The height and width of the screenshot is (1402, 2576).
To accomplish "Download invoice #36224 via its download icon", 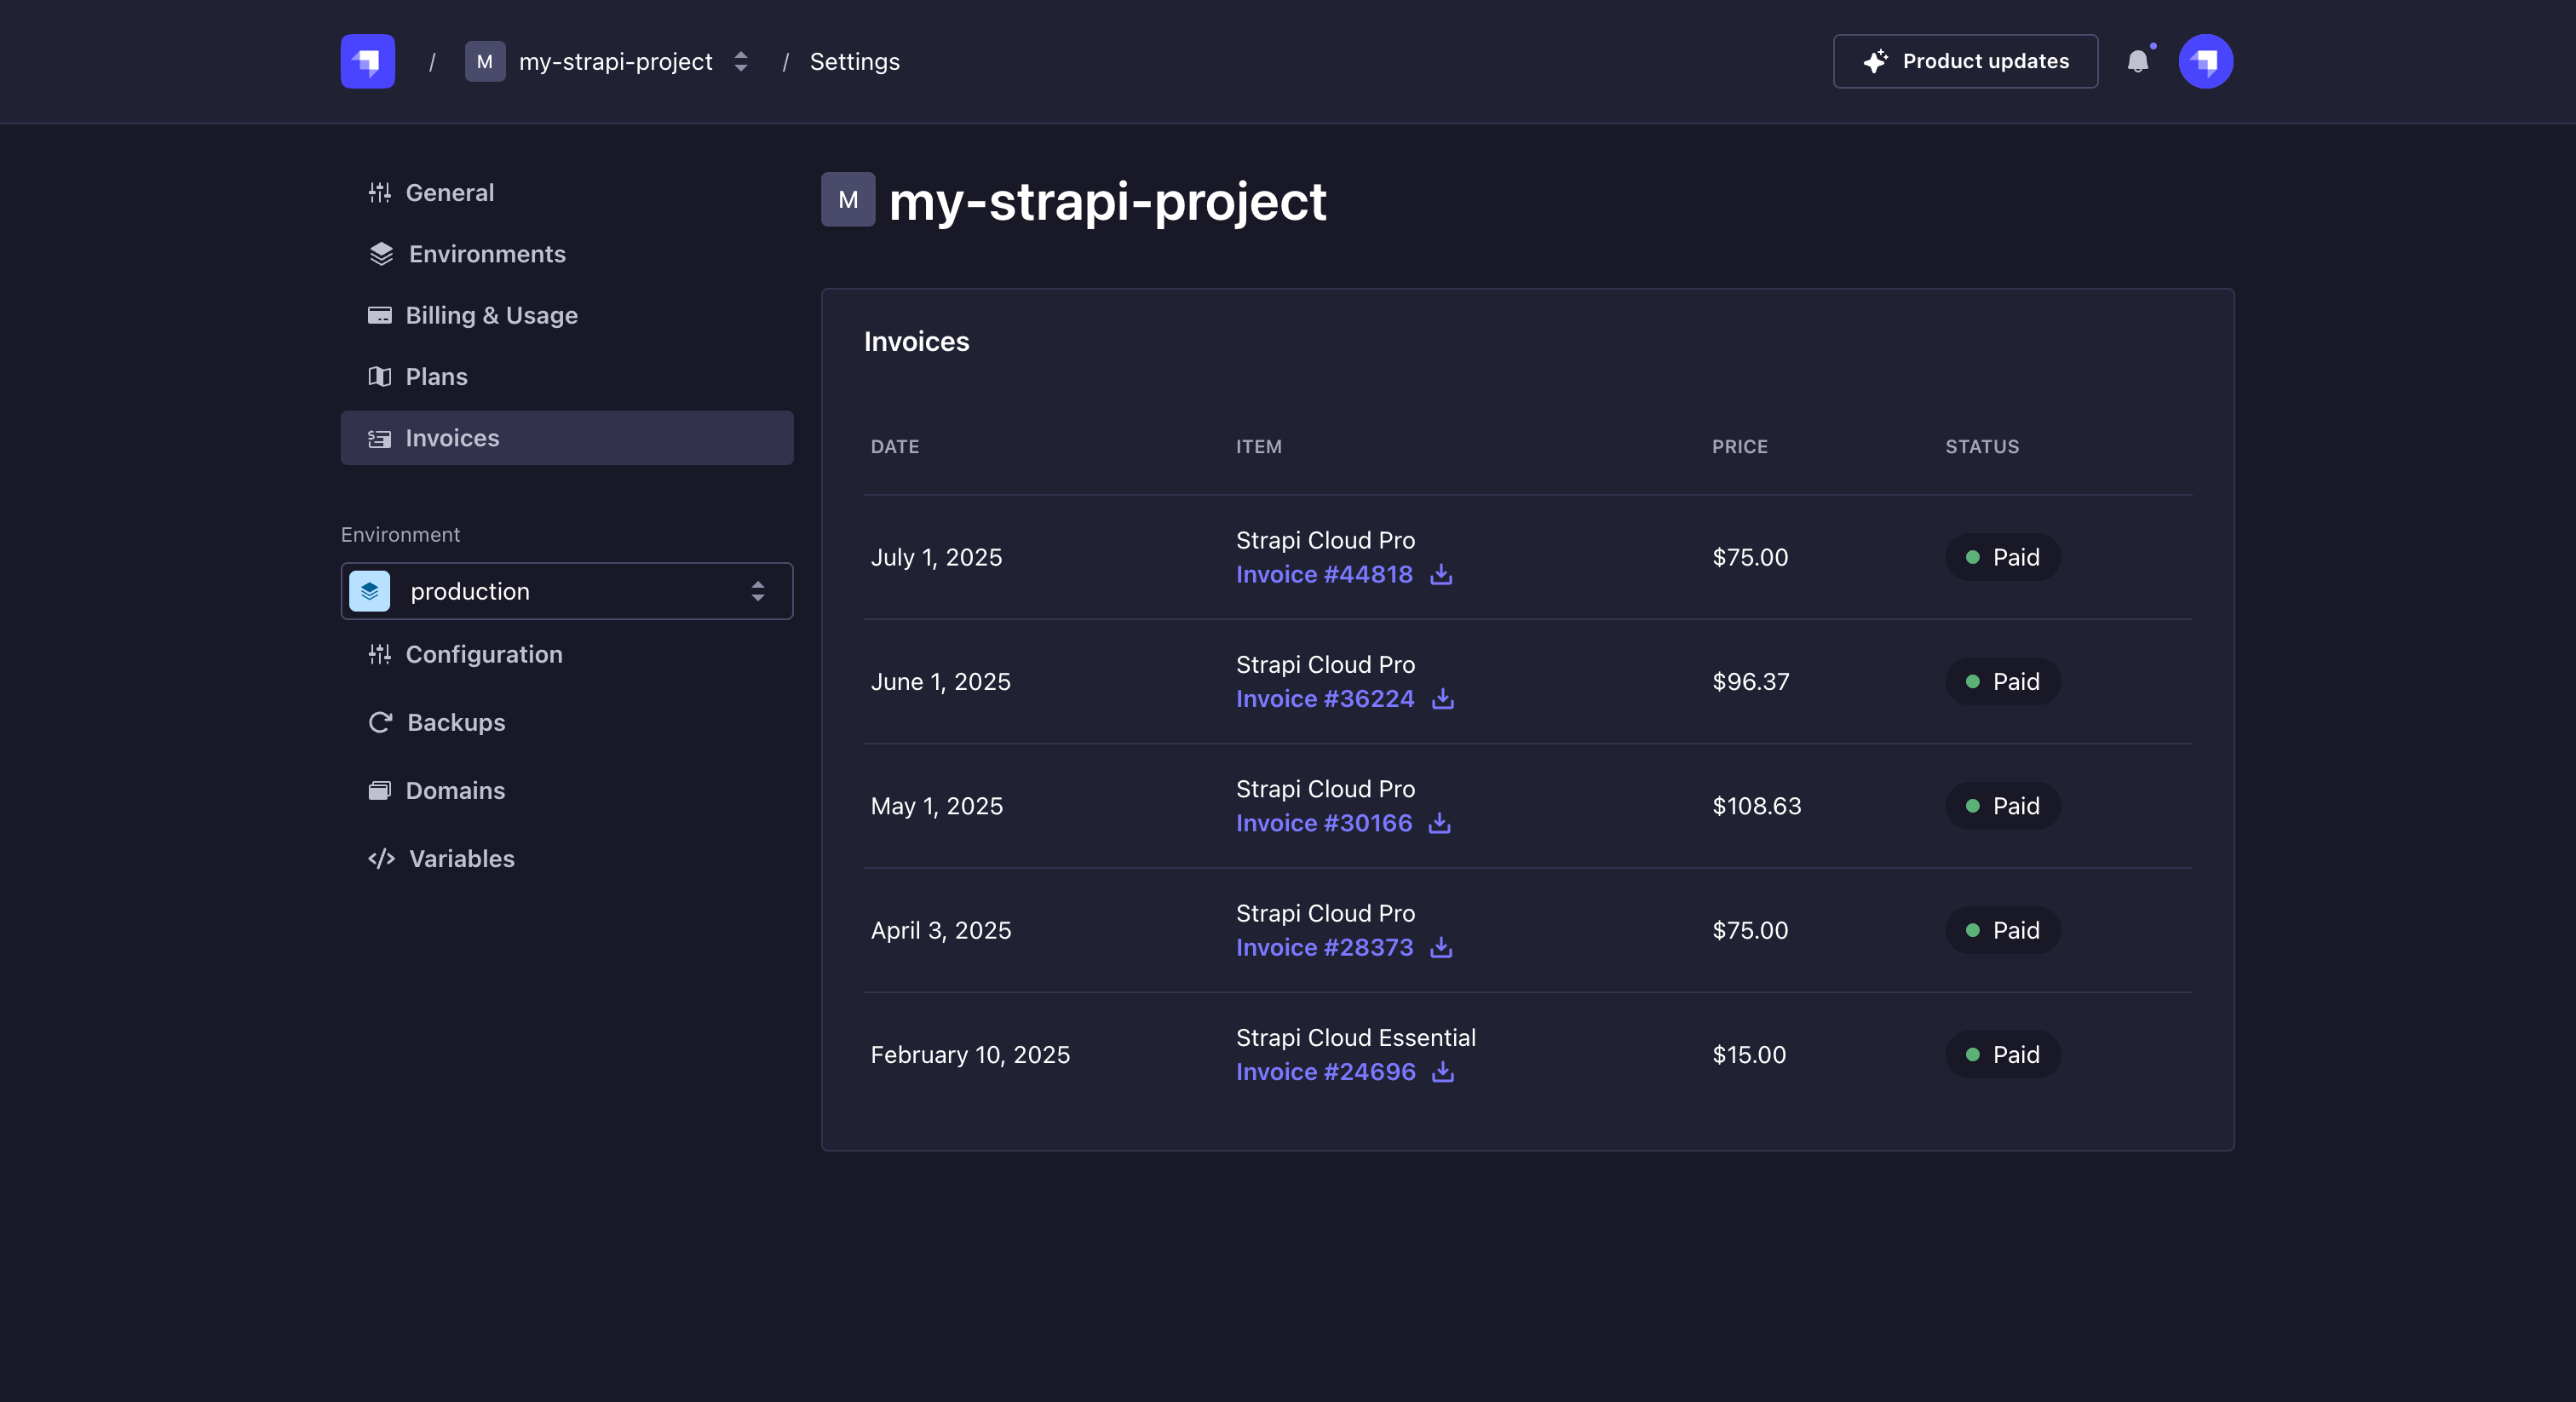I will [1444, 699].
